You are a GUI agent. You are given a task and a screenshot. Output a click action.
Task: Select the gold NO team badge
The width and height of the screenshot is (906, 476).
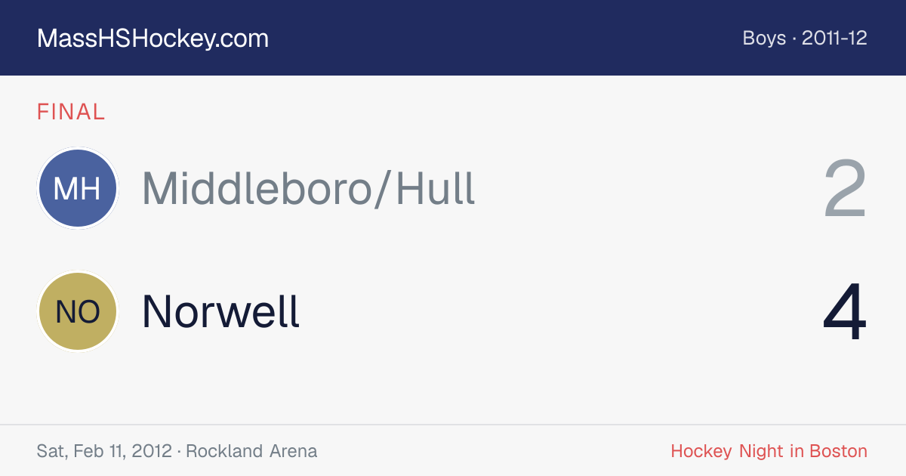[78, 311]
